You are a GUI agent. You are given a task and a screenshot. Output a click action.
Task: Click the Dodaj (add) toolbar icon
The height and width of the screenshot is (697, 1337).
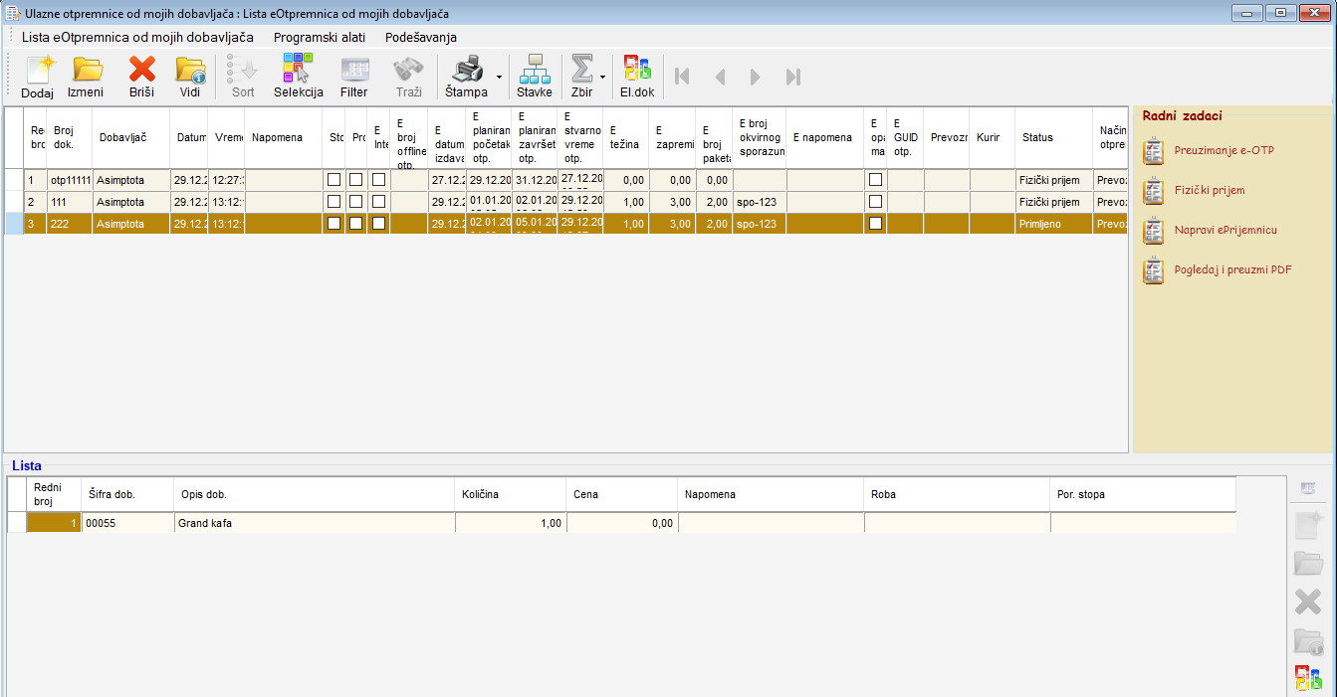pos(37,76)
